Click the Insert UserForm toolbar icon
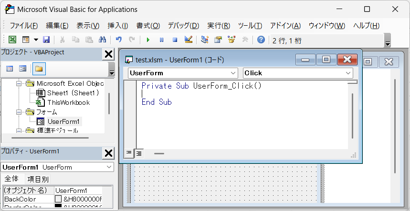This screenshot has height=211, width=410. tap(26, 40)
